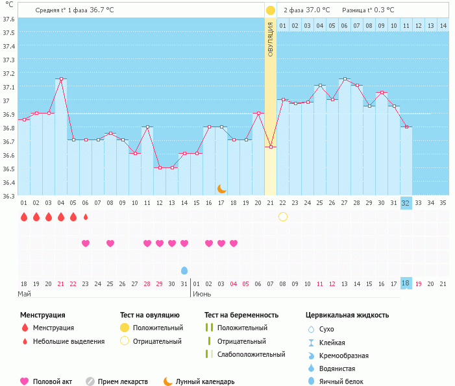Viewport: 455px width, 386px height.
Task: Click the heart icon on cycle day 08
Action: (110, 243)
